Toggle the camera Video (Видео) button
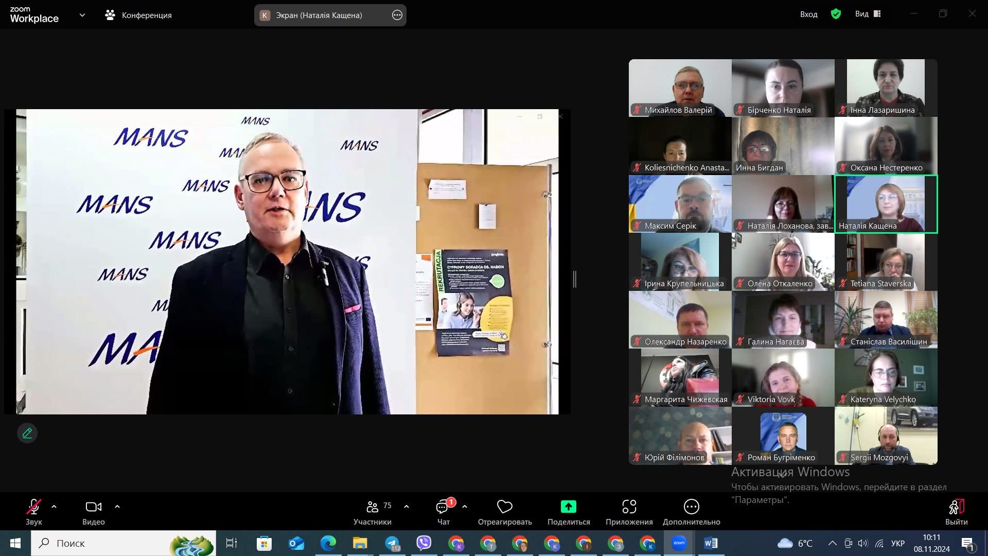Image resolution: width=988 pixels, height=556 pixels. pos(93,507)
